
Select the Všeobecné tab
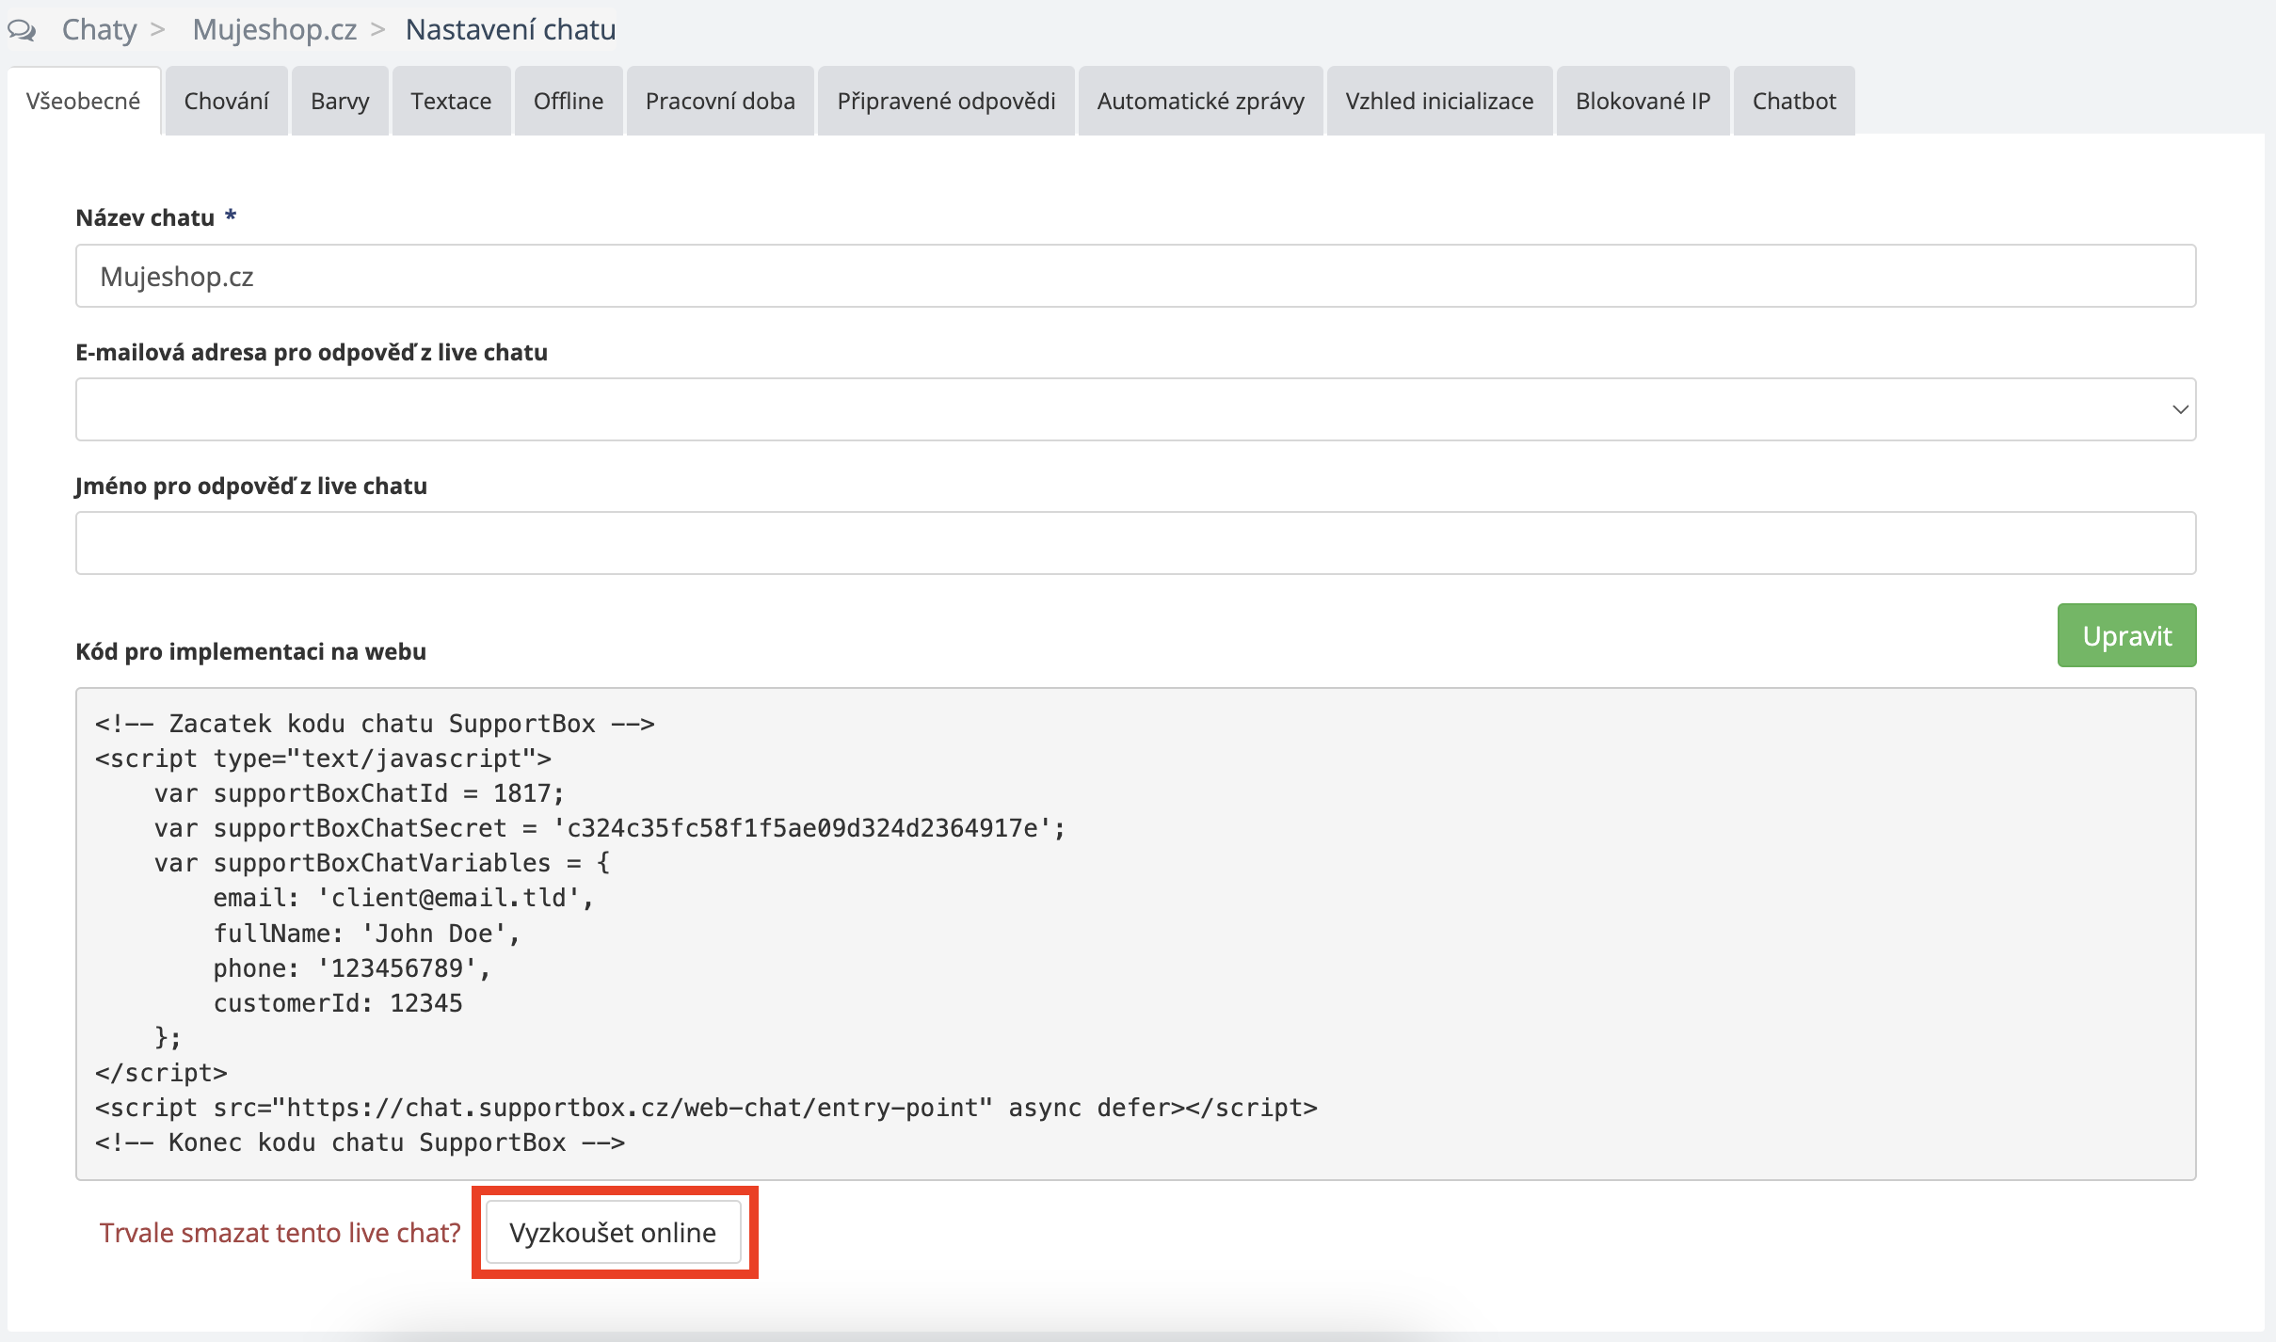click(x=83, y=101)
